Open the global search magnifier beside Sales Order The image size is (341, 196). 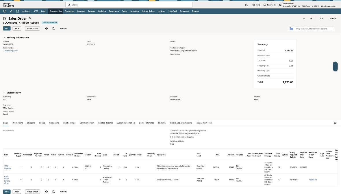point(29,18)
